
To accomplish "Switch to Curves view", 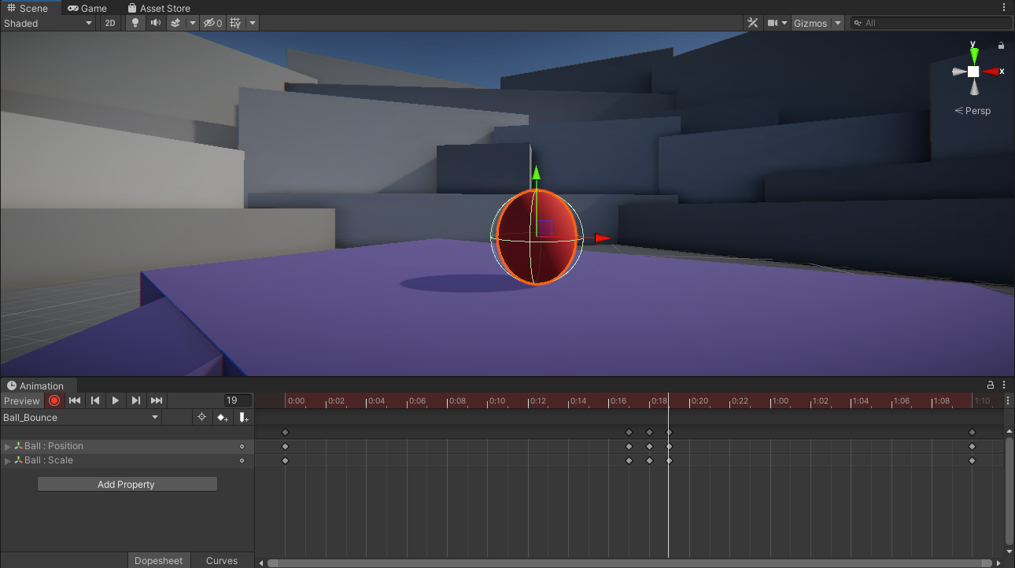I will click(x=221, y=560).
